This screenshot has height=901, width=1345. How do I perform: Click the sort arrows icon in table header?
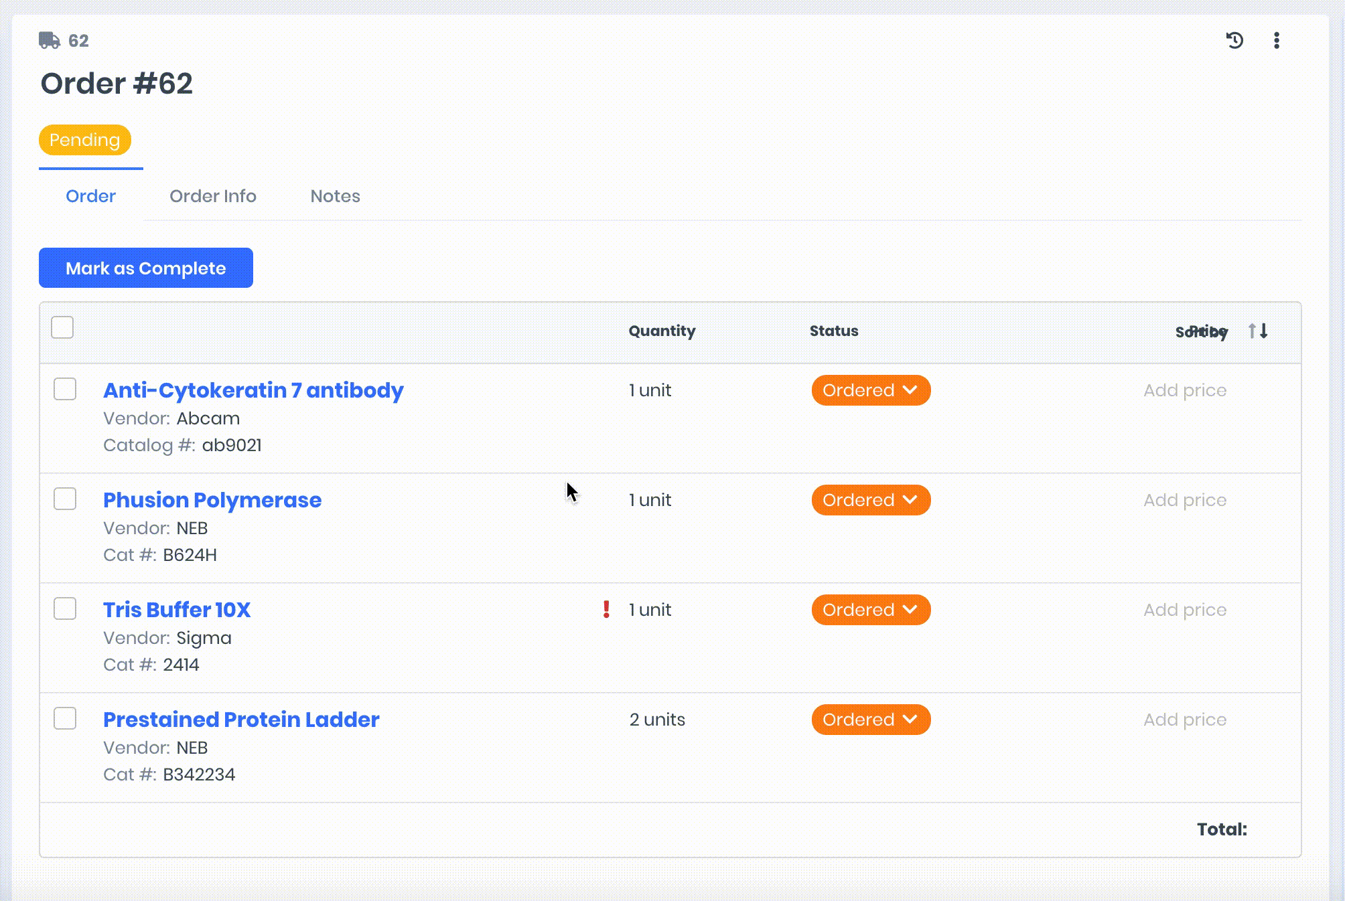1258,331
